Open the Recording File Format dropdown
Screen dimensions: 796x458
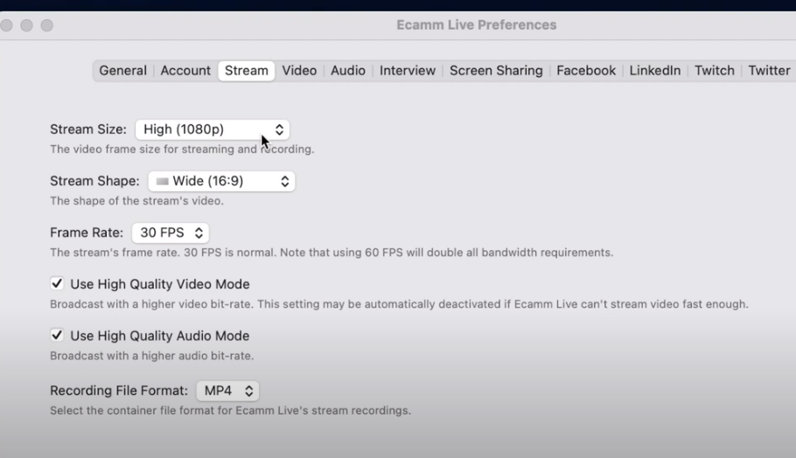coord(227,391)
